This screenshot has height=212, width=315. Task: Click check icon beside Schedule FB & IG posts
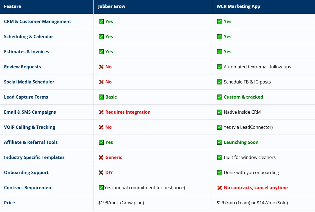[x=220, y=82]
